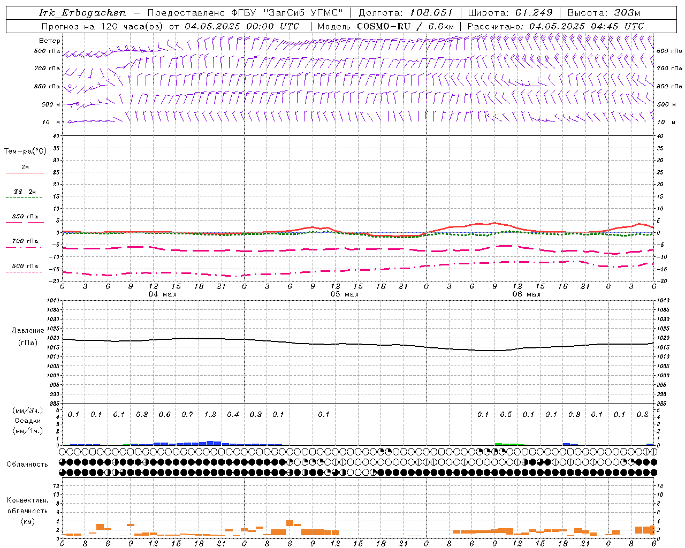Click '12' on the right convective height axis
685x548 pixels.
click(660, 486)
